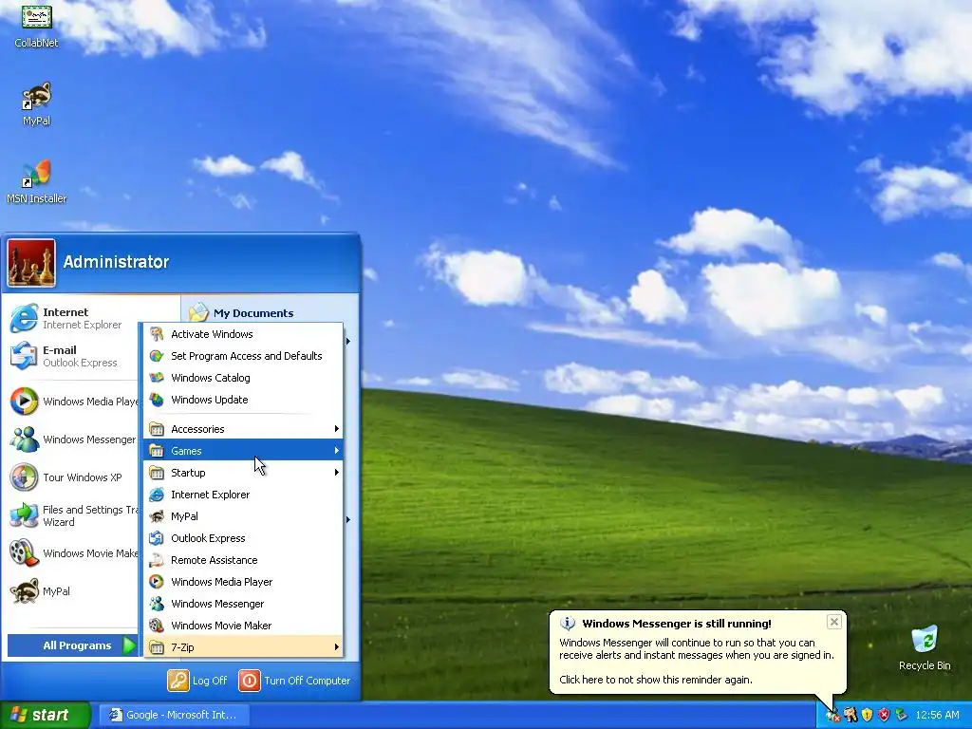Launch Windows Media Player from recent programs list
Viewport: 972px width, 729px height.
73,402
